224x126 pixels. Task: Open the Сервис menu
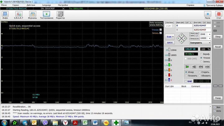(16, 5)
